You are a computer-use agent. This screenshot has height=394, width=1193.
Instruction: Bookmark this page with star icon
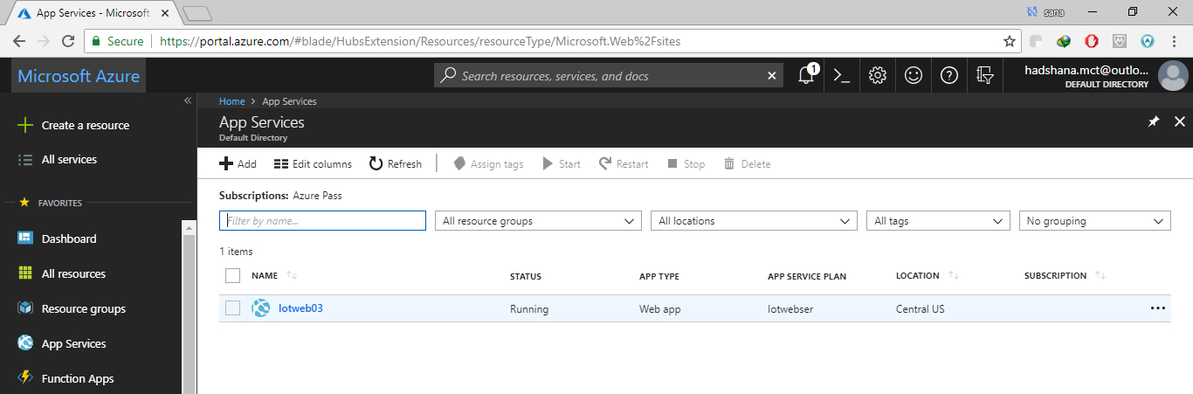1010,41
